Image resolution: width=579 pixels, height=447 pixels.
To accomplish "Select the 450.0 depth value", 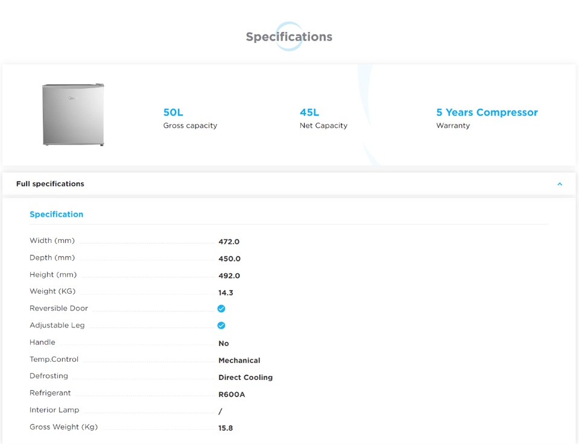I will (229, 259).
